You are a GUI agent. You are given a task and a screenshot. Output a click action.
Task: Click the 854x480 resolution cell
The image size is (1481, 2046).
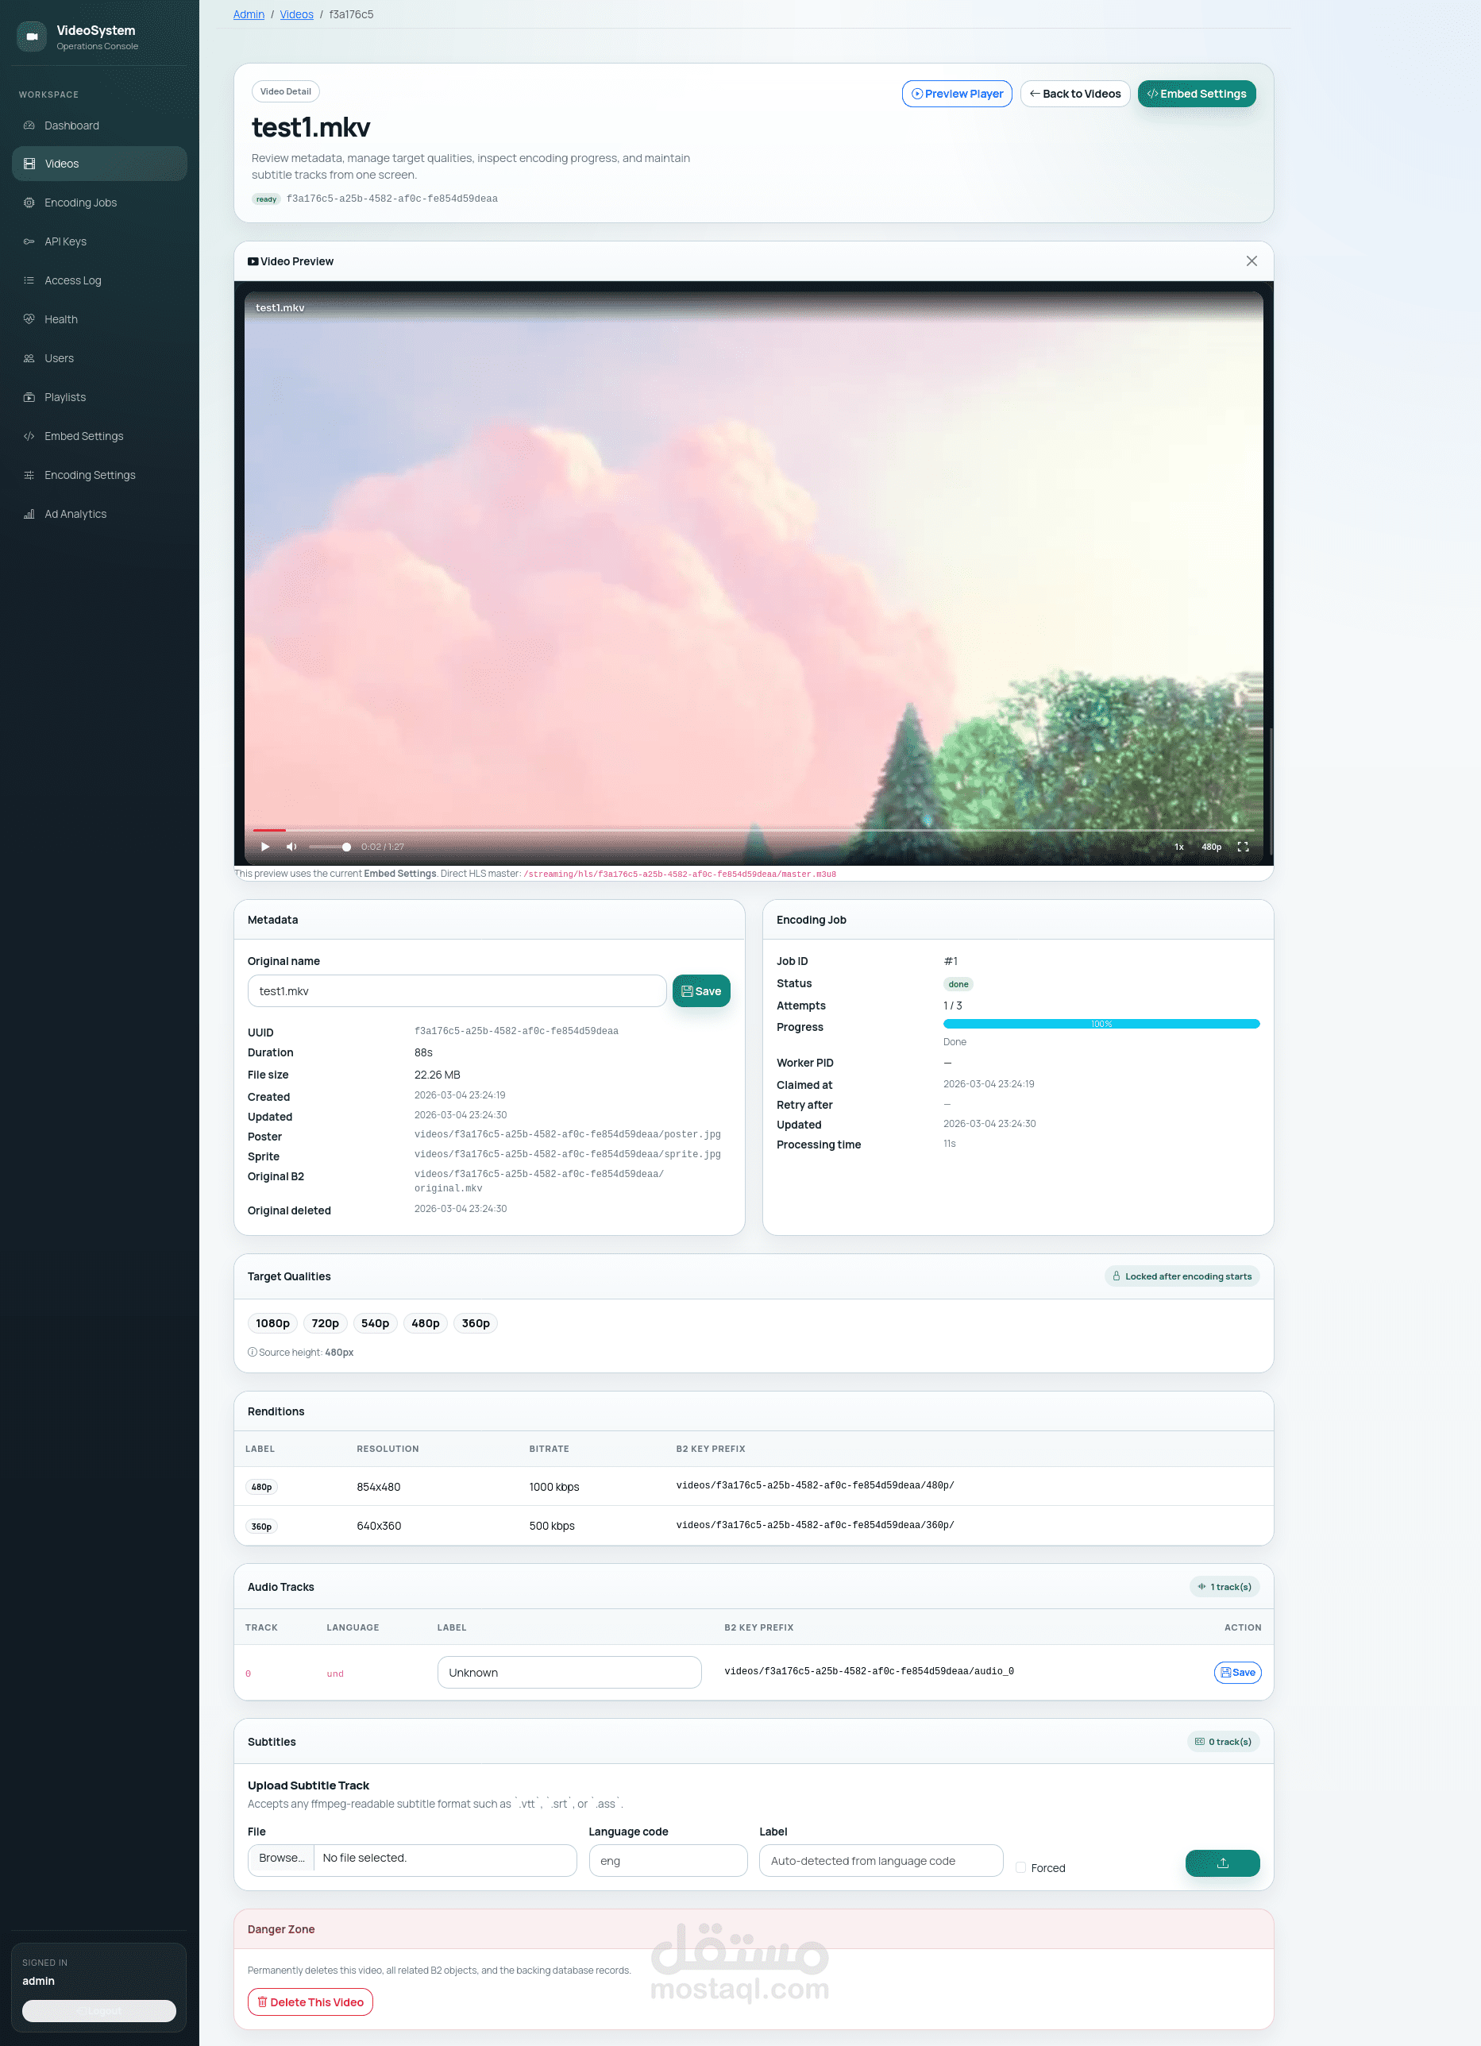point(379,1488)
